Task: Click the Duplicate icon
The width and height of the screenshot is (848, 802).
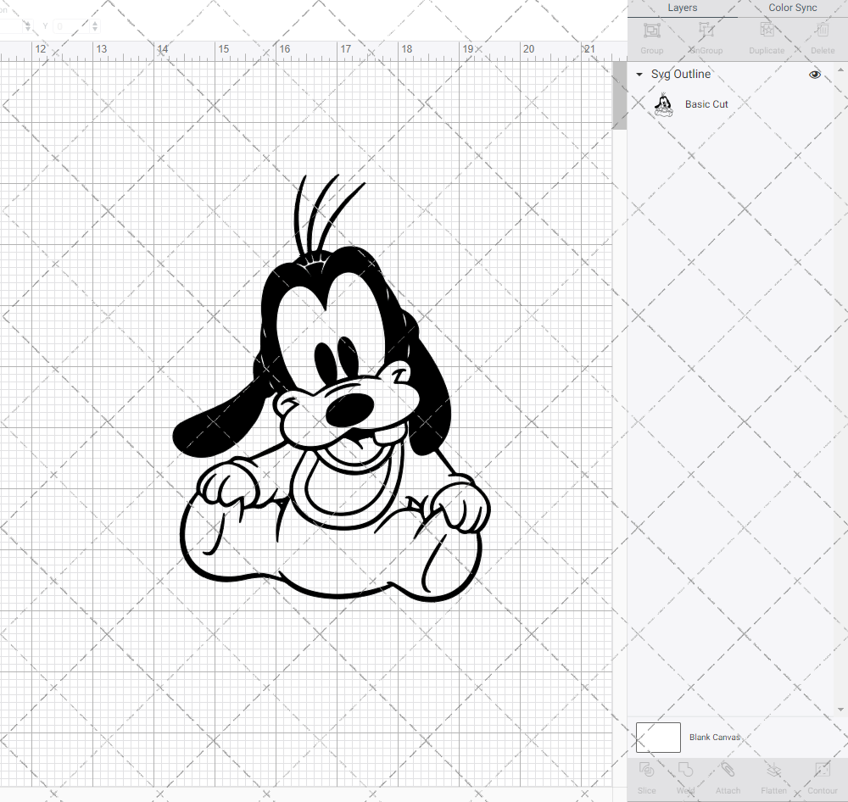Action: click(767, 36)
